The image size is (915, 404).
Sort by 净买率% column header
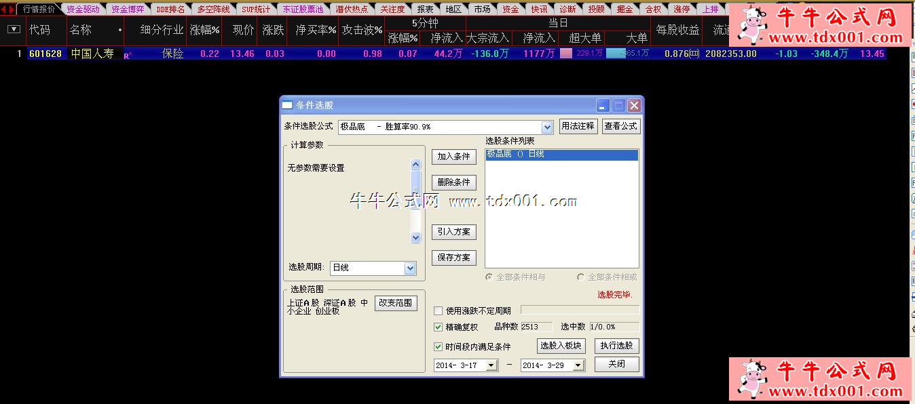point(316,30)
